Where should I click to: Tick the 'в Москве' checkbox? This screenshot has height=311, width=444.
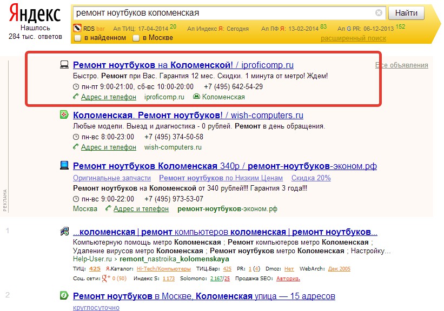click(x=136, y=38)
